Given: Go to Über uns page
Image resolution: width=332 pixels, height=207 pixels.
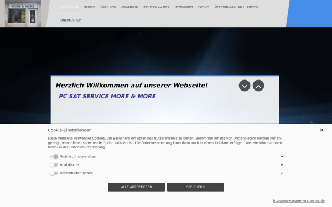Looking at the screenshot, I should point(108,7).
